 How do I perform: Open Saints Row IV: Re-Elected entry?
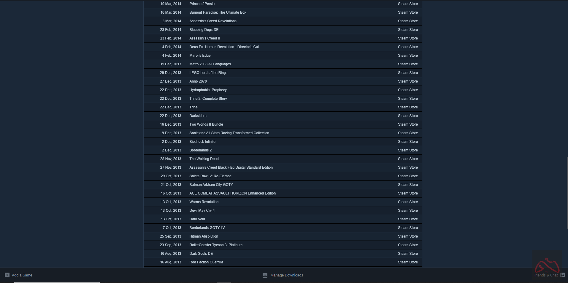[210, 176]
